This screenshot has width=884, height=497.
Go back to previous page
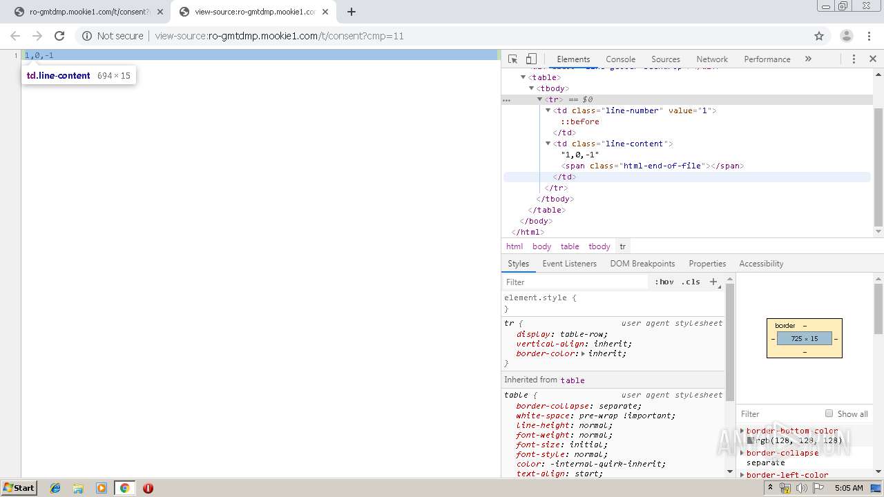[x=15, y=36]
